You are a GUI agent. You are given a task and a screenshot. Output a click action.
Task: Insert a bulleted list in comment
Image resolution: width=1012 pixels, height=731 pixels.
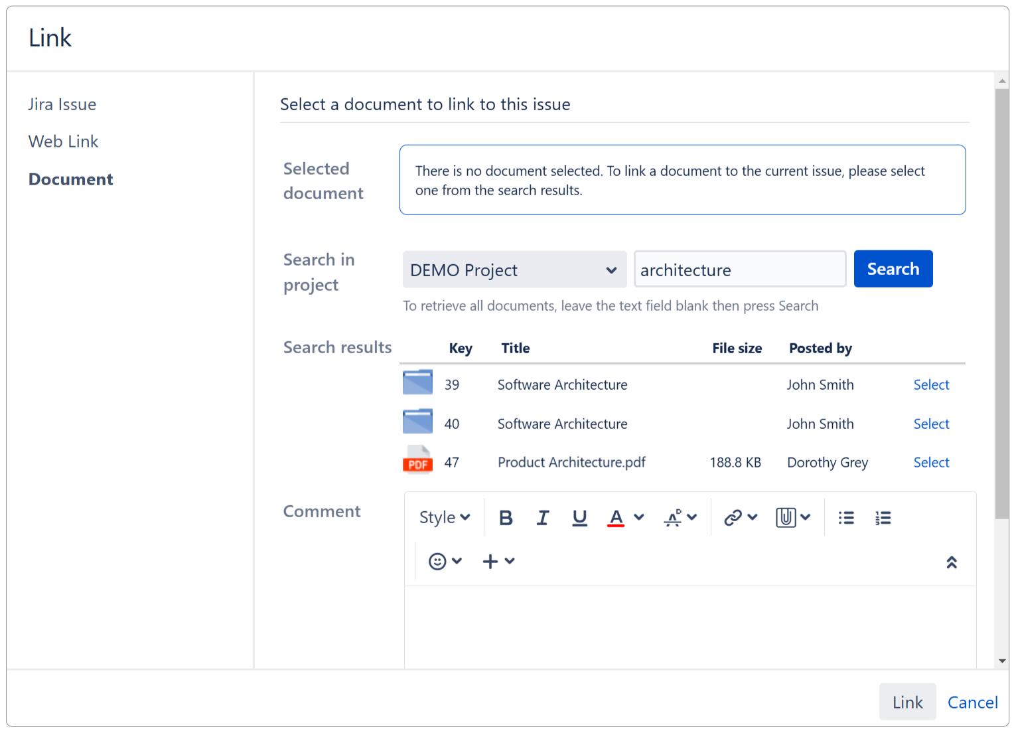click(846, 518)
